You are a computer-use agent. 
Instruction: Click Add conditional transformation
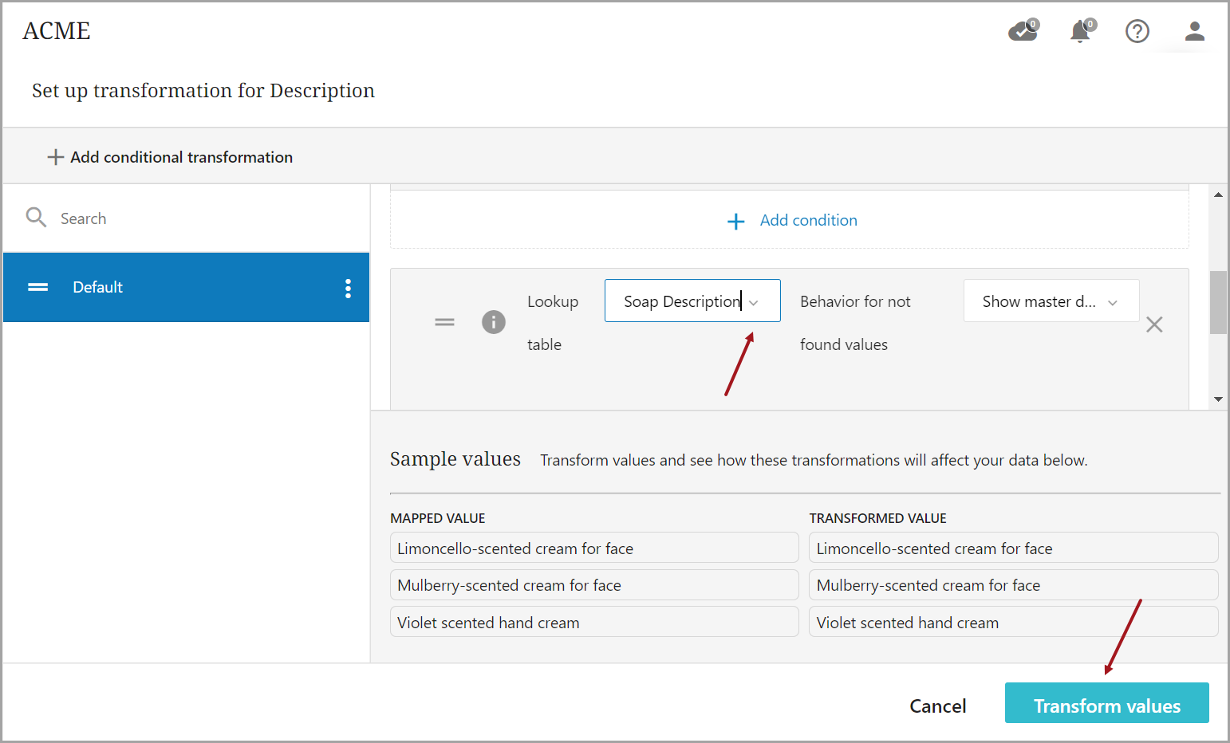coord(170,157)
